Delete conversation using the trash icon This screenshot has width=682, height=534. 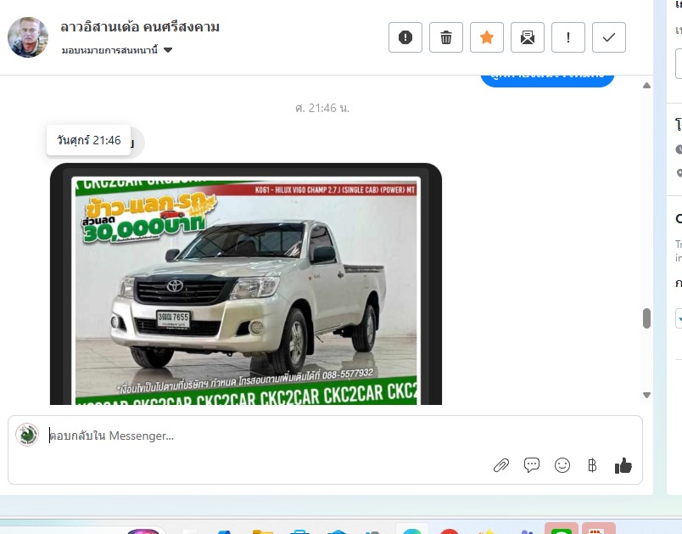[x=446, y=37]
